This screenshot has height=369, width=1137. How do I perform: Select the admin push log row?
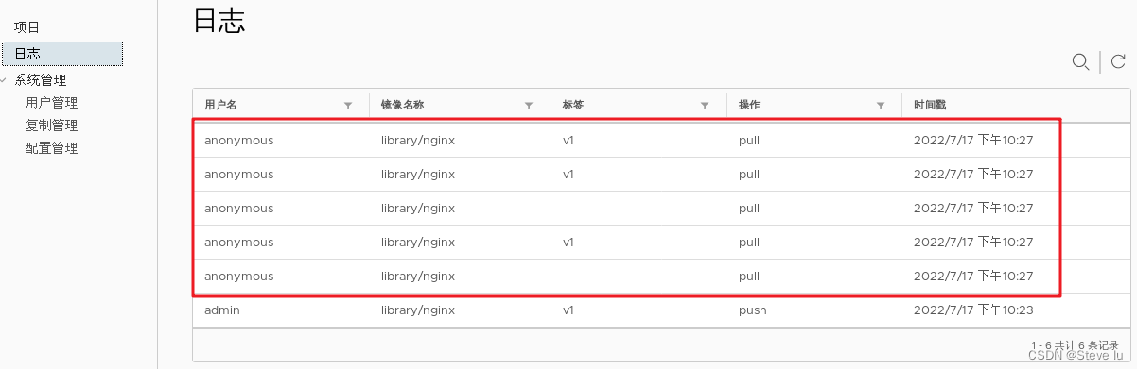662,310
